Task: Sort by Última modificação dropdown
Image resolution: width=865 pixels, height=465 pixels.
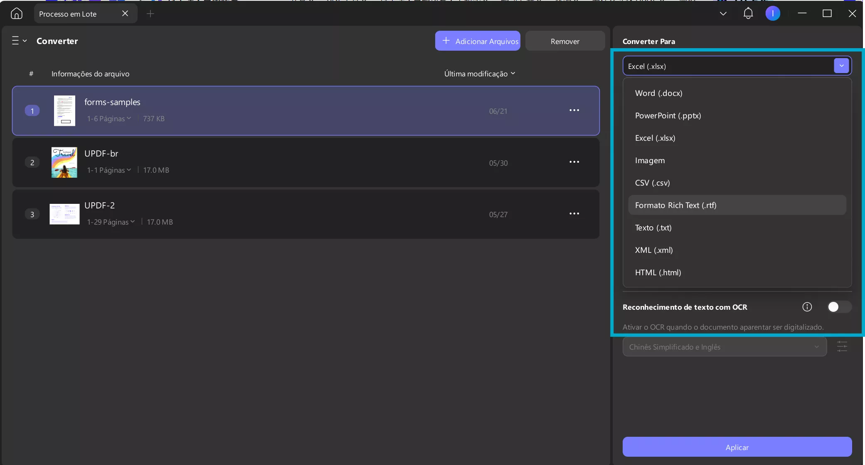Action: tap(479, 74)
